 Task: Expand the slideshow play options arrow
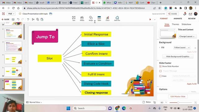155,20
